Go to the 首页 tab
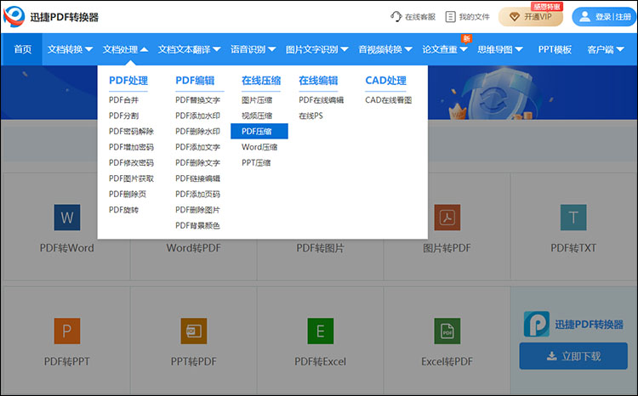638x396 pixels. point(23,49)
